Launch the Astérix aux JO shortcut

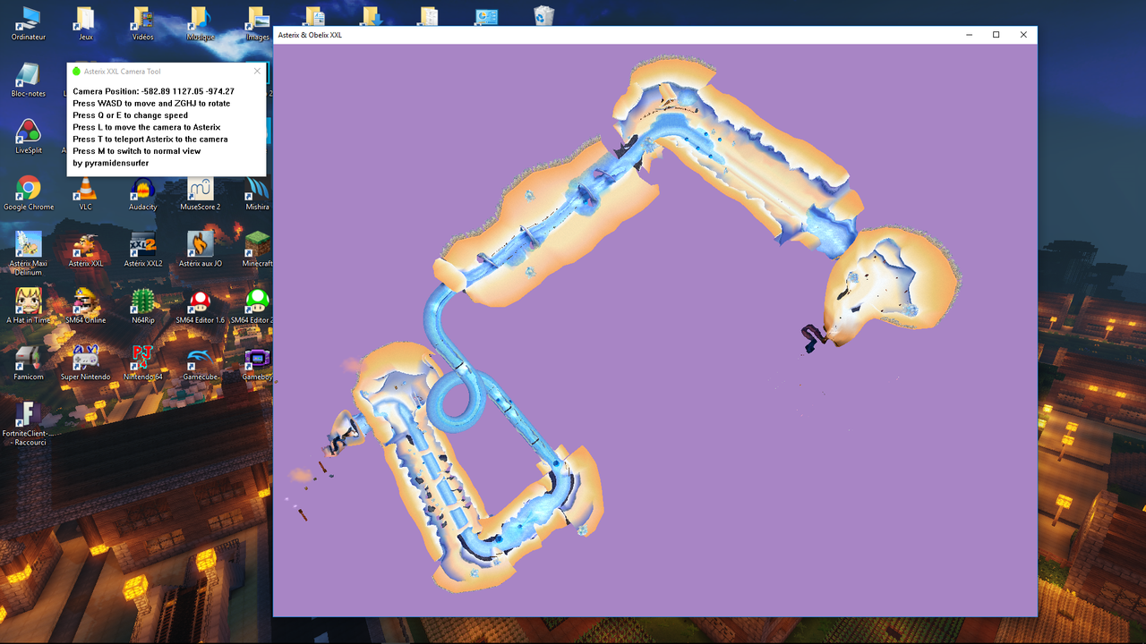click(200, 250)
